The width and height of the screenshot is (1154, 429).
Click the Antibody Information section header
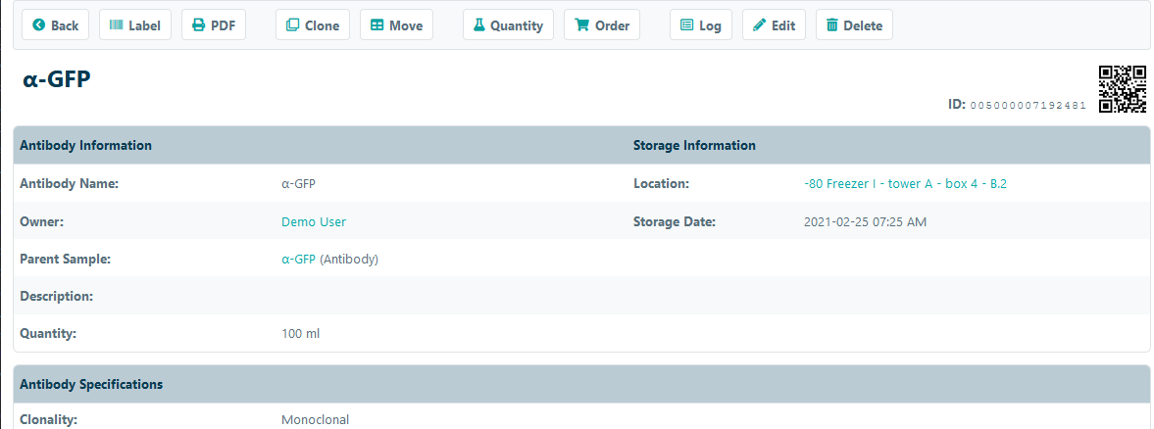pos(86,145)
